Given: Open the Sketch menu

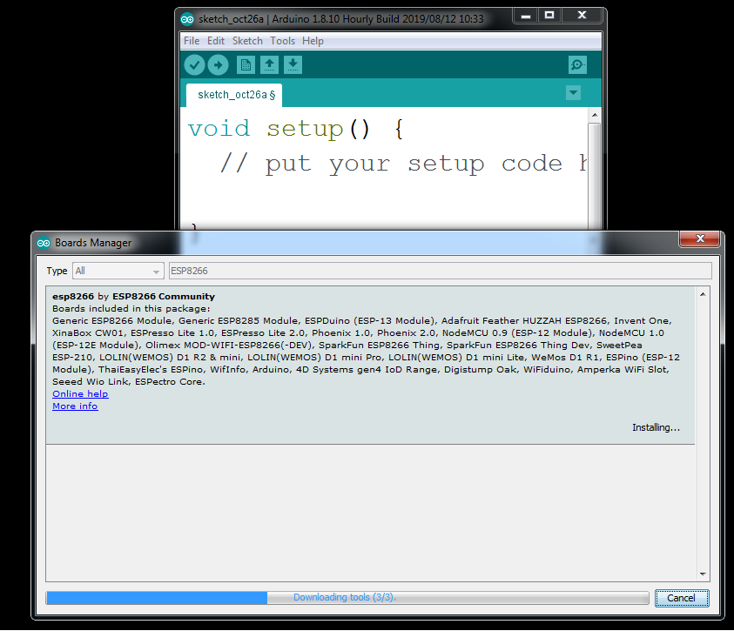Looking at the screenshot, I should 247,41.
